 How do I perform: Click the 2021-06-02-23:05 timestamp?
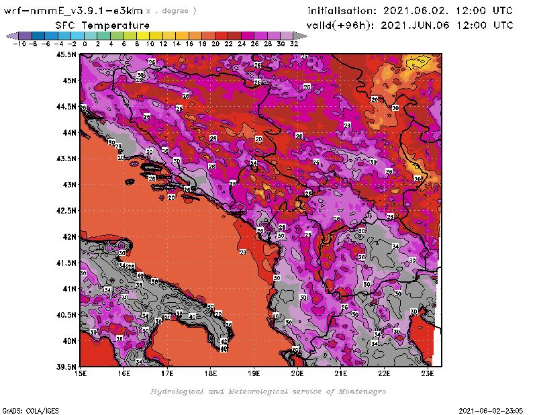491,410
